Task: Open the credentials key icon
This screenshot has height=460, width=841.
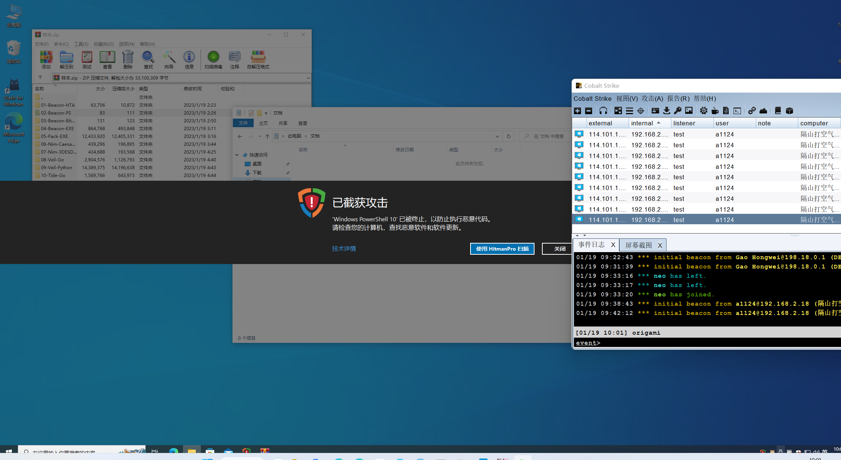Action: (x=678, y=111)
